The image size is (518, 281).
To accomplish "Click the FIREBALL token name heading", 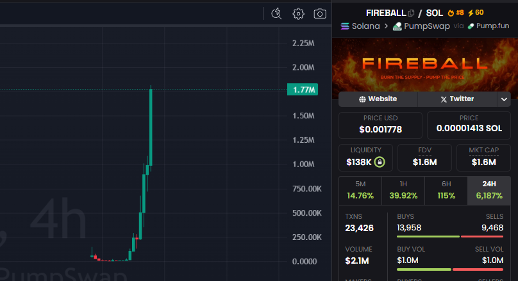I will 386,13.
